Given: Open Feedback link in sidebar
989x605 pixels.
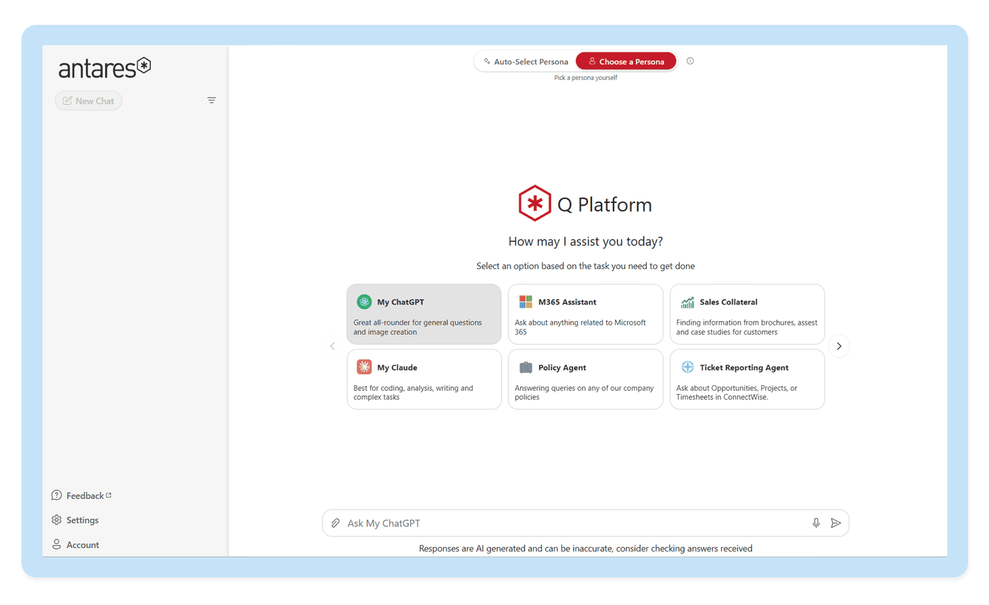Looking at the screenshot, I should pos(81,495).
